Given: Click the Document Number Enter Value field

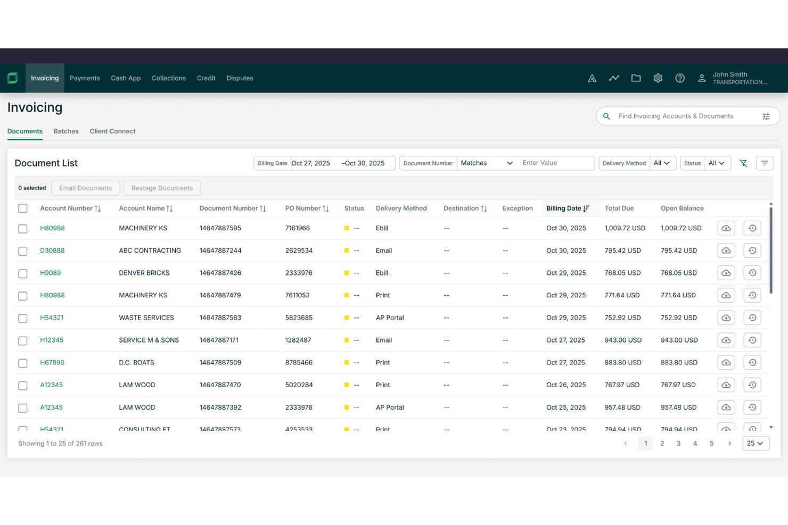Looking at the screenshot, I should click(x=556, y=163).
